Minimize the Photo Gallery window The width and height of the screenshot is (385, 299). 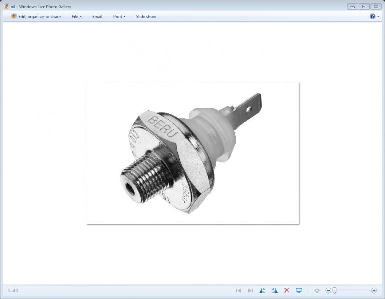click(352, 7)
